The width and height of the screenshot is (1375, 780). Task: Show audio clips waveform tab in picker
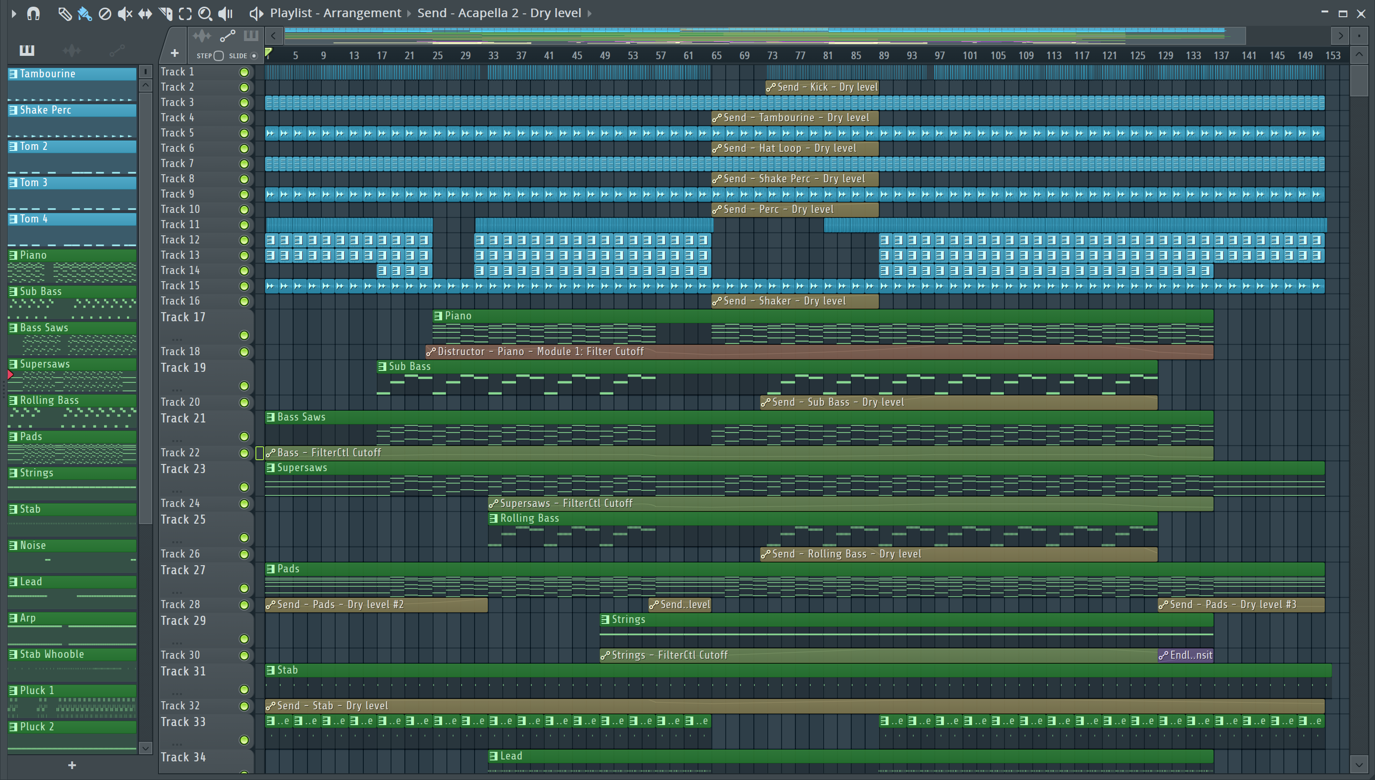[x=72, y=51]
